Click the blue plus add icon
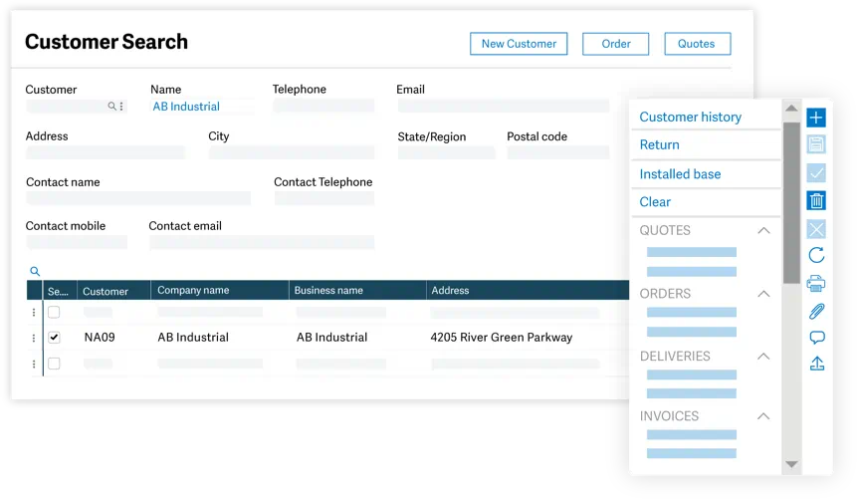 (816, 118)
